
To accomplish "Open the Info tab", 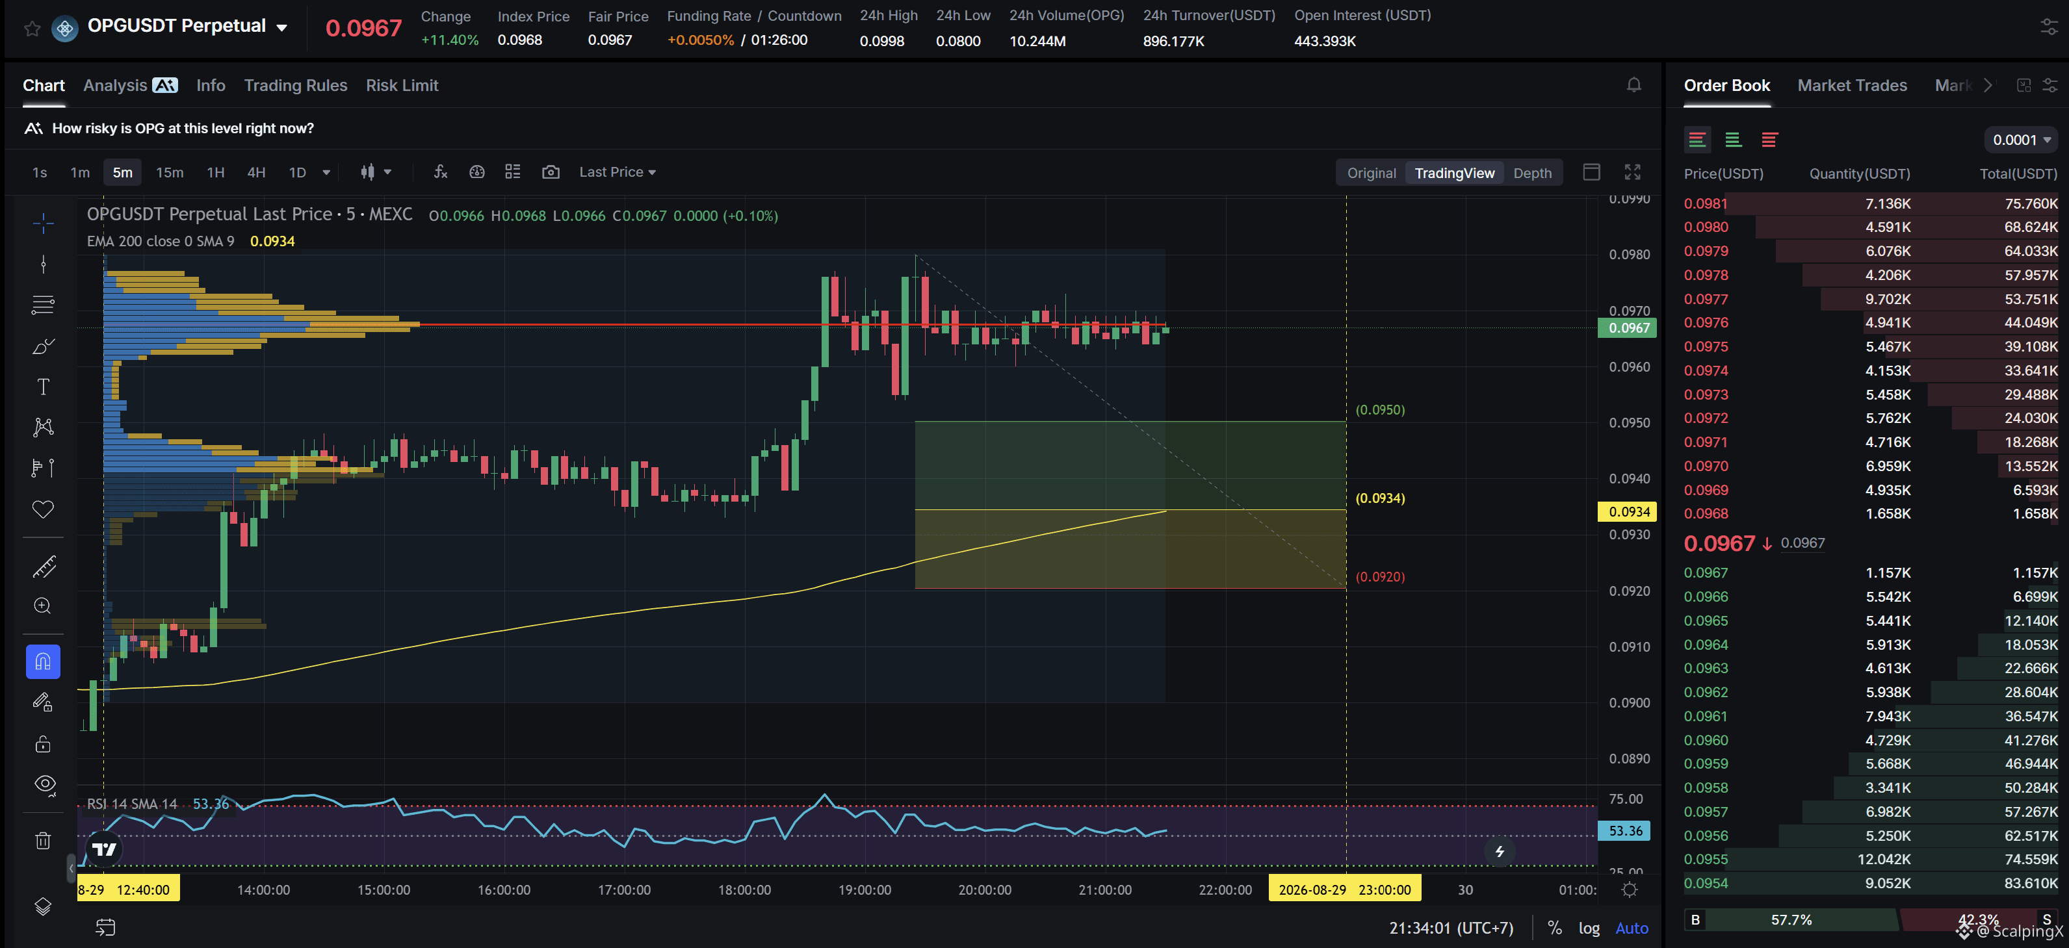I will click(211, 85).
